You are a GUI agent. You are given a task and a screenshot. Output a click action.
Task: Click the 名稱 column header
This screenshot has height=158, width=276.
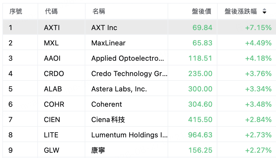(99, 11)
